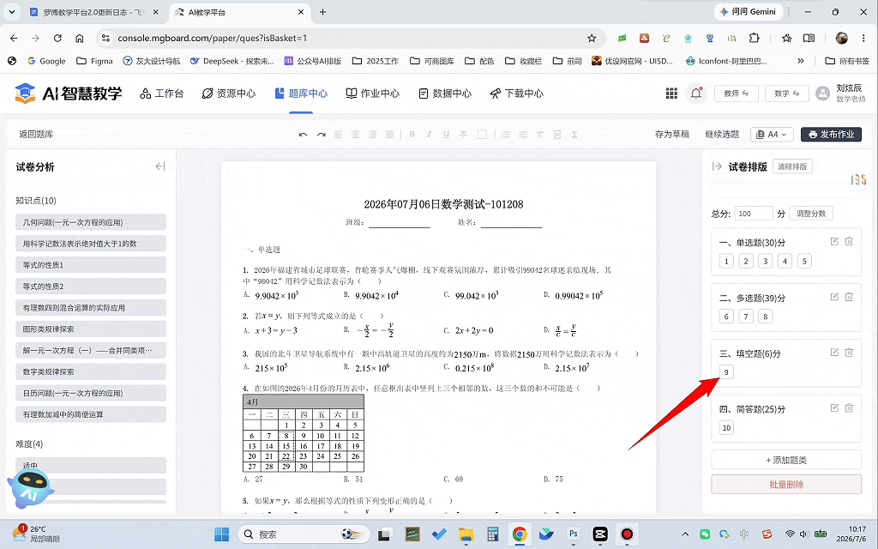Click 清除排版 button
The image size is (878, 549).
tap(792, 166)
